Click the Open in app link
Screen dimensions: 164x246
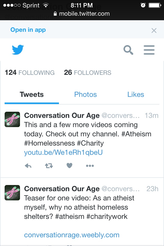point(28,30)
